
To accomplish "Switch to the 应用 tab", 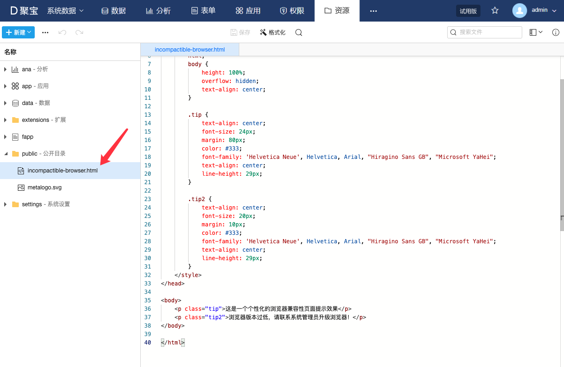I will pyautogui.click(x=248, y=10).
